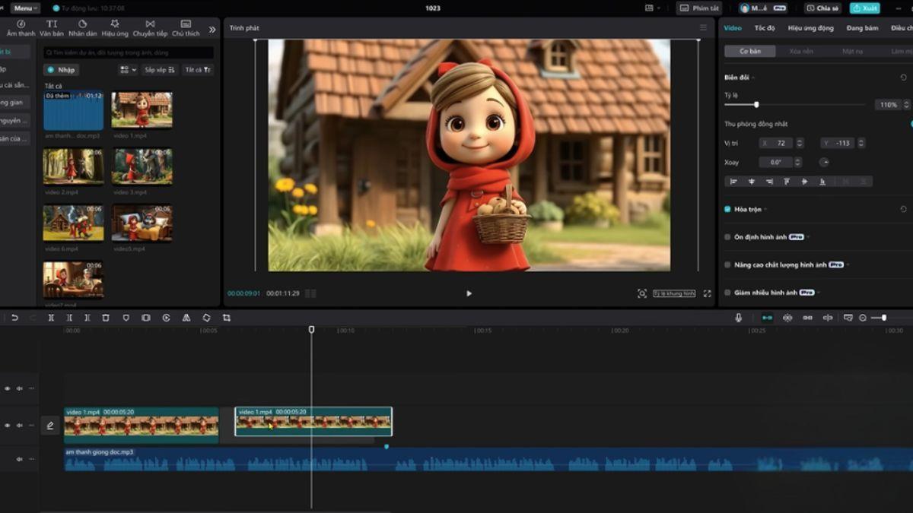Click the marker shield icon in timeline toolbar

(x=126, y=318)
